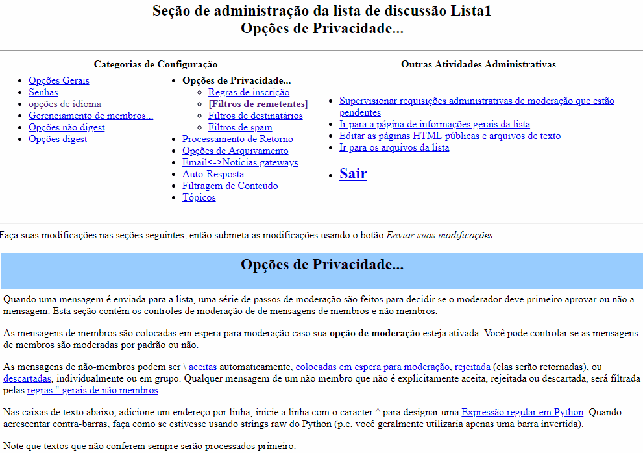Image resolution: width=643 pixels, height=453 pixels.
Task: Click the italic 'Enviar suas modificações' text
Action: 440,235
